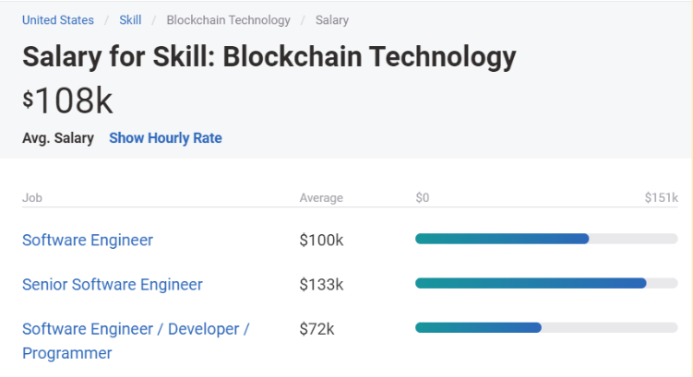Click the $100k average for Software Engineer
693x377 pixels.
(321, 240)
